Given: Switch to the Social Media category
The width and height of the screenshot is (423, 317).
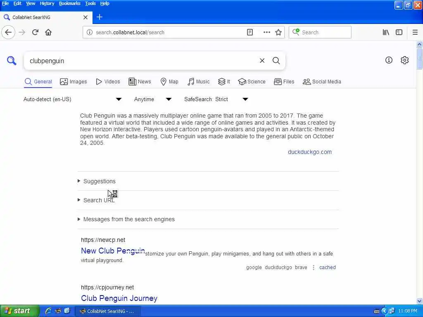Looking at the screenshot, I should 322,82.
